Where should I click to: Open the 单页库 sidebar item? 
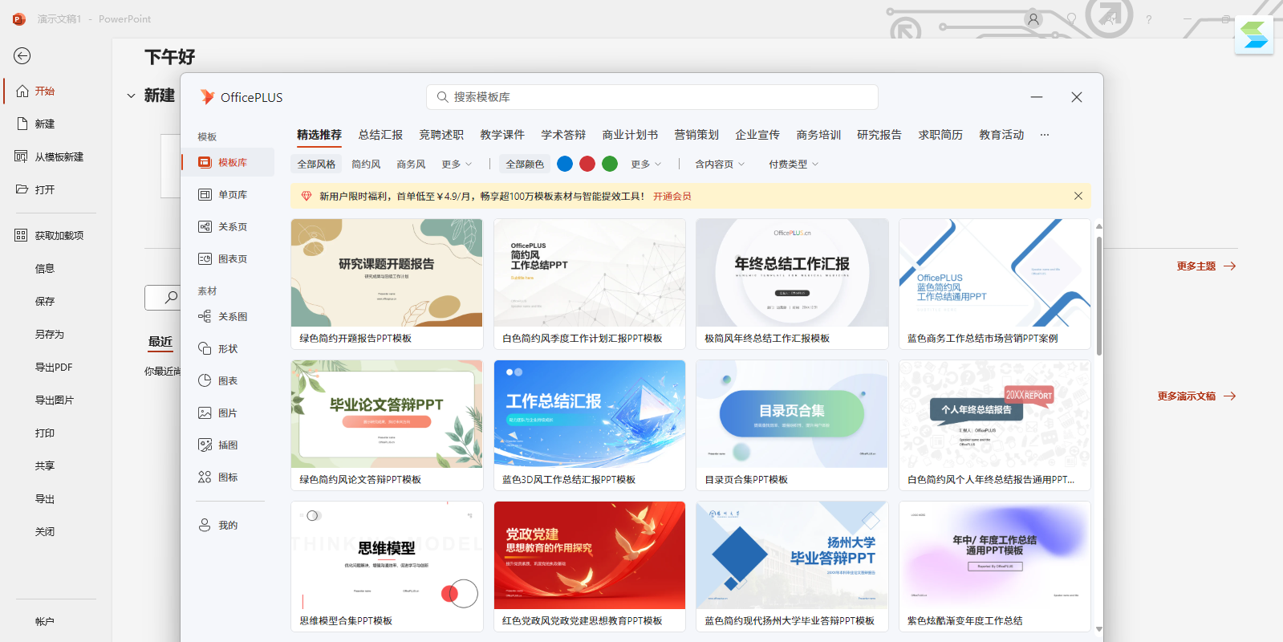click(x=232, y=195)
